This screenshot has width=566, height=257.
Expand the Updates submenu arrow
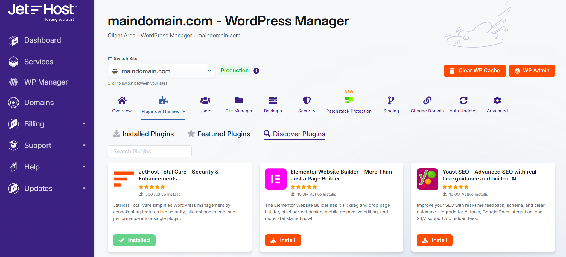click(84, 188)
